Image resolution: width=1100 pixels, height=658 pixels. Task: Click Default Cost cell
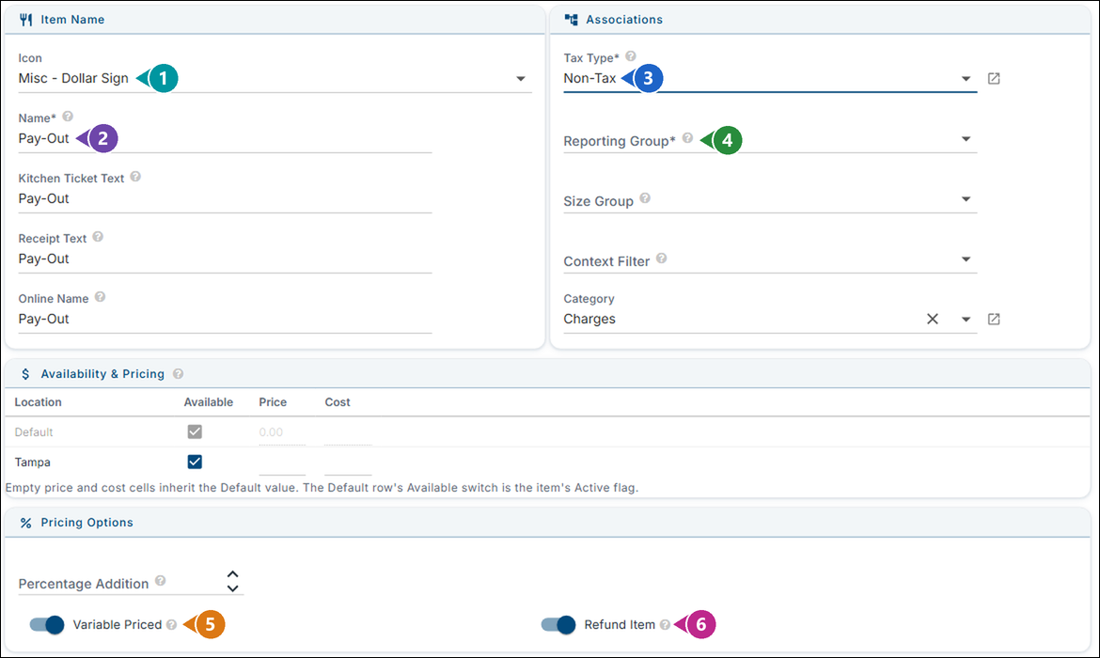[348, 432]
